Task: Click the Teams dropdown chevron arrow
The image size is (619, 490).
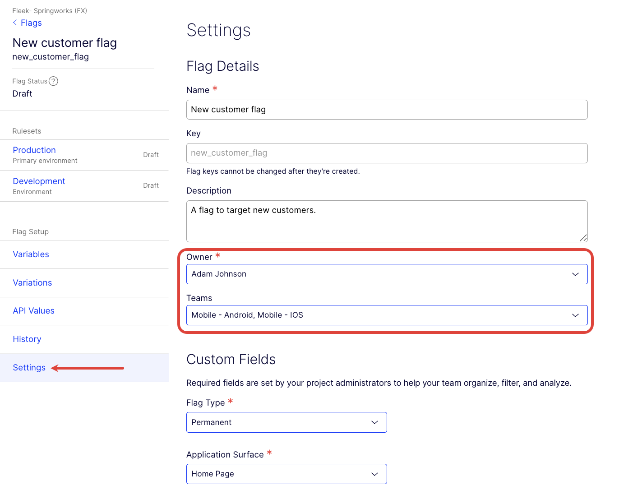Action: tap(575, 315)
